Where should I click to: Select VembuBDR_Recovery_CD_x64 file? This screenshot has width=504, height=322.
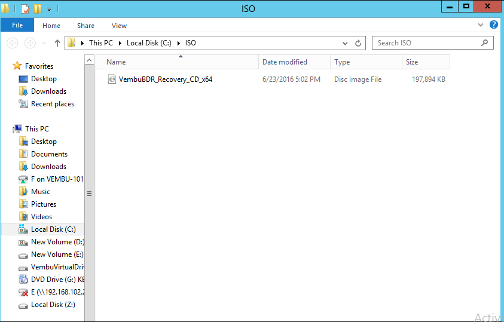pyautogui.click(x=166, y=79)
